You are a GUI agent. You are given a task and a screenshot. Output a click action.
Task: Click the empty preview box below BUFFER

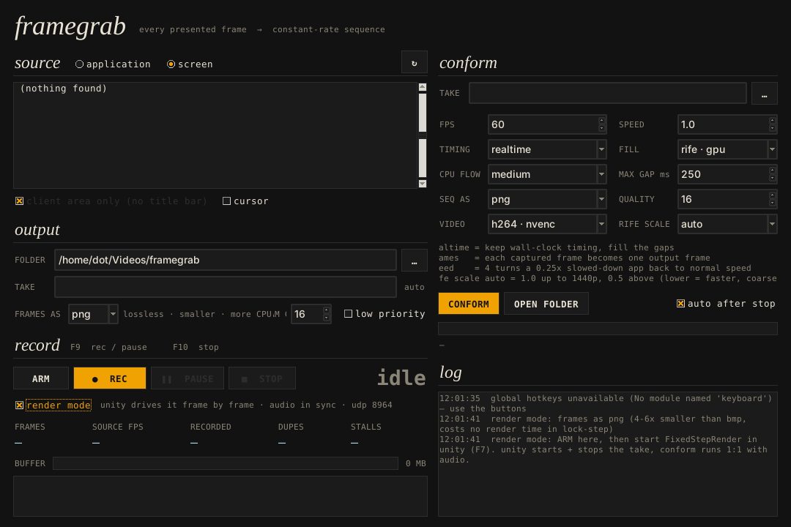click(220, 496)
